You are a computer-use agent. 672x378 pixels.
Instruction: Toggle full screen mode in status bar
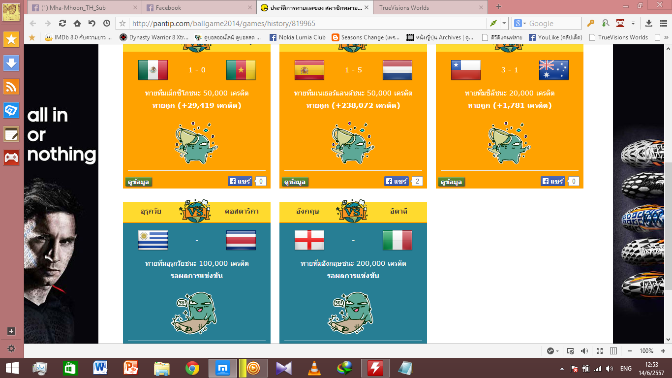coord(599,351)
